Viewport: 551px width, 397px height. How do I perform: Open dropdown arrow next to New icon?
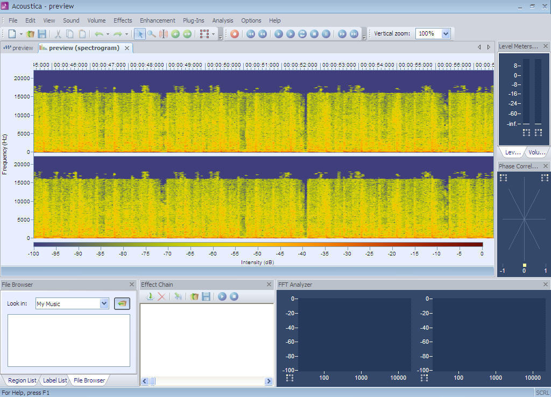click(21, 34)
